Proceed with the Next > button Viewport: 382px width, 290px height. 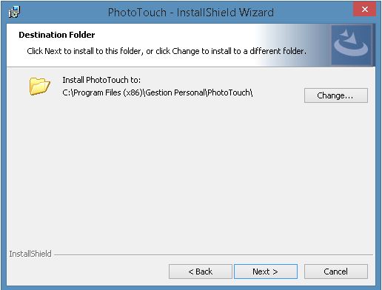coord(266,272)
